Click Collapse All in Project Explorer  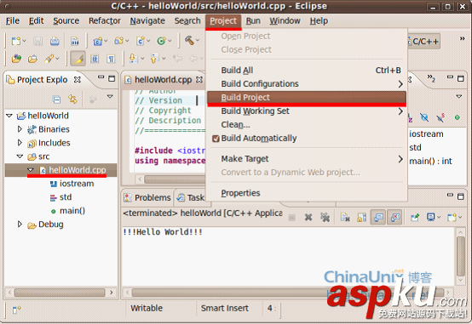(56, 99)
